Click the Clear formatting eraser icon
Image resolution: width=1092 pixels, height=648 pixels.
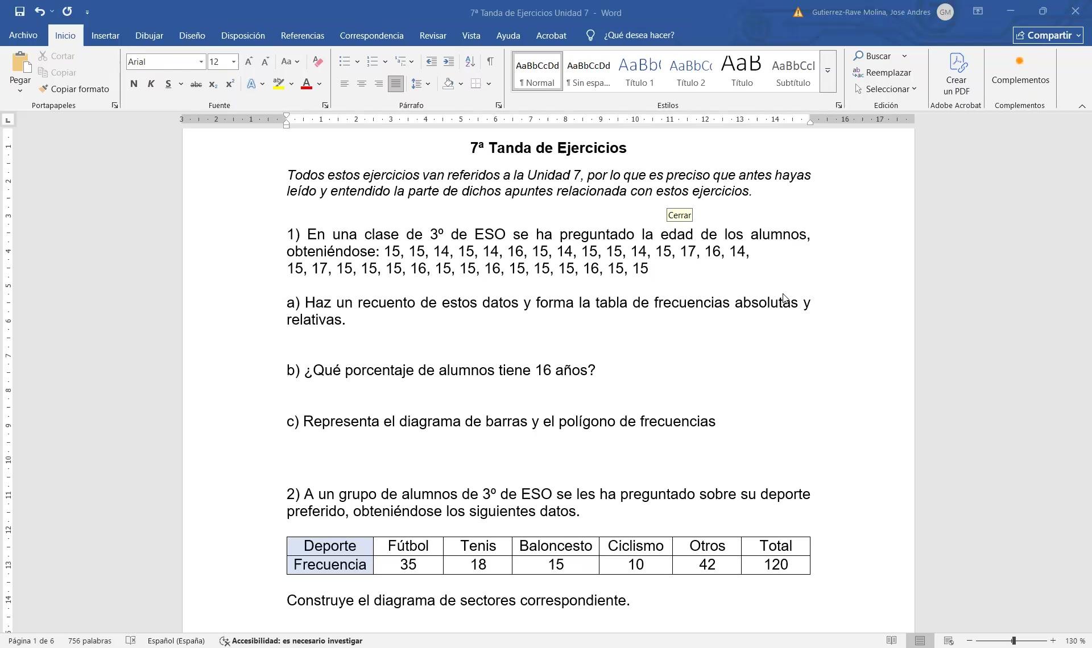point(318,61)
